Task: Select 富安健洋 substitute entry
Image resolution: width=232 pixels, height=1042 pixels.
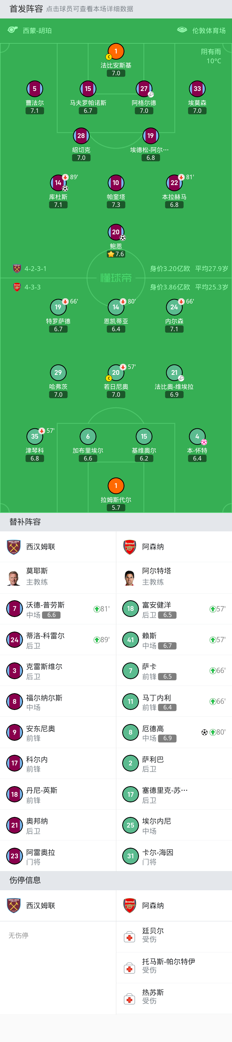Action: tap(174, 609)
